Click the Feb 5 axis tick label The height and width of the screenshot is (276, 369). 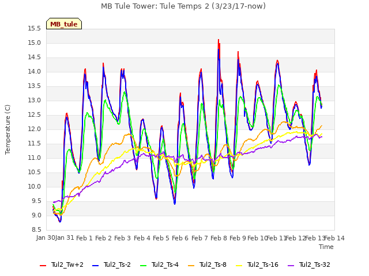[161, 238]
